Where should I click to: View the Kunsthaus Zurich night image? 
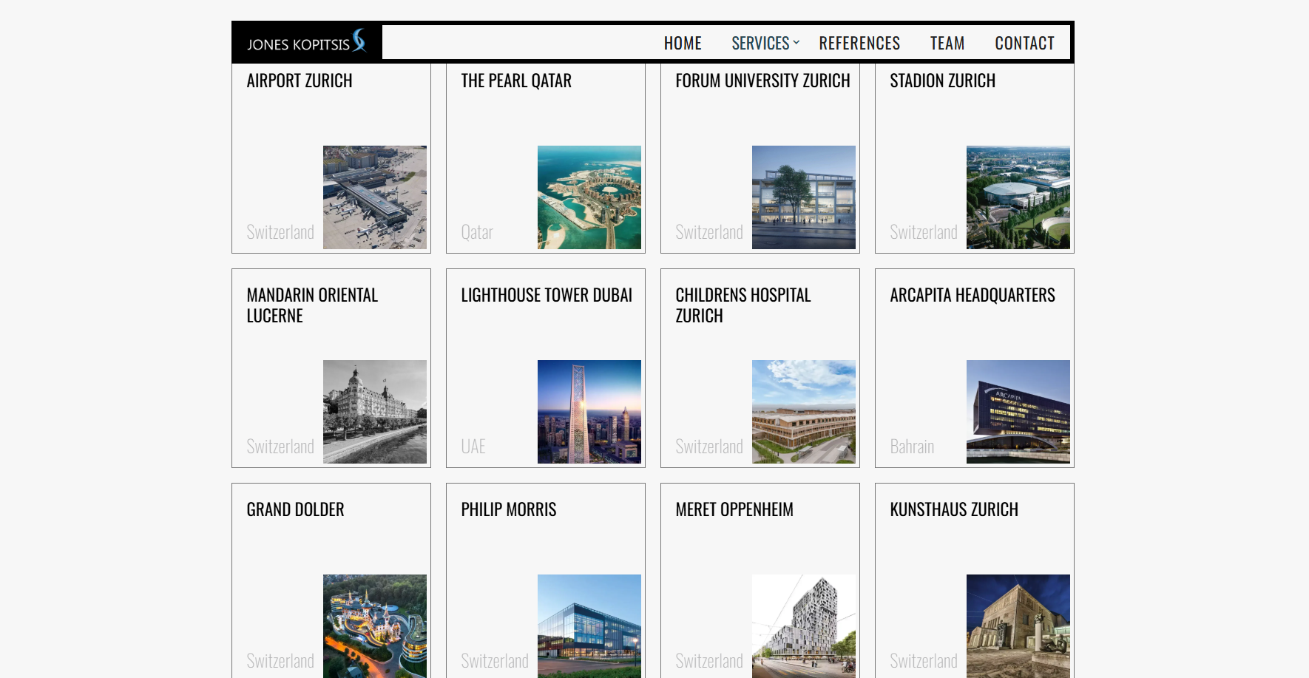click(x=1018, y=626)
